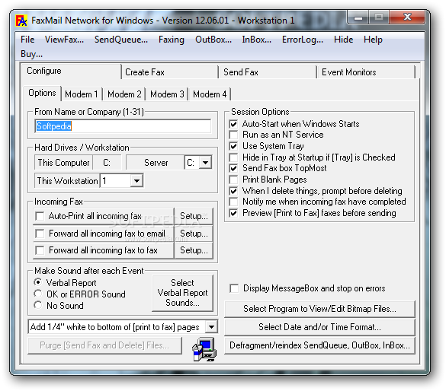Expand the This Workstation number dropdown
Image resolution: width=446 pixels, height=391 pixels.
(x=136, y=181)
